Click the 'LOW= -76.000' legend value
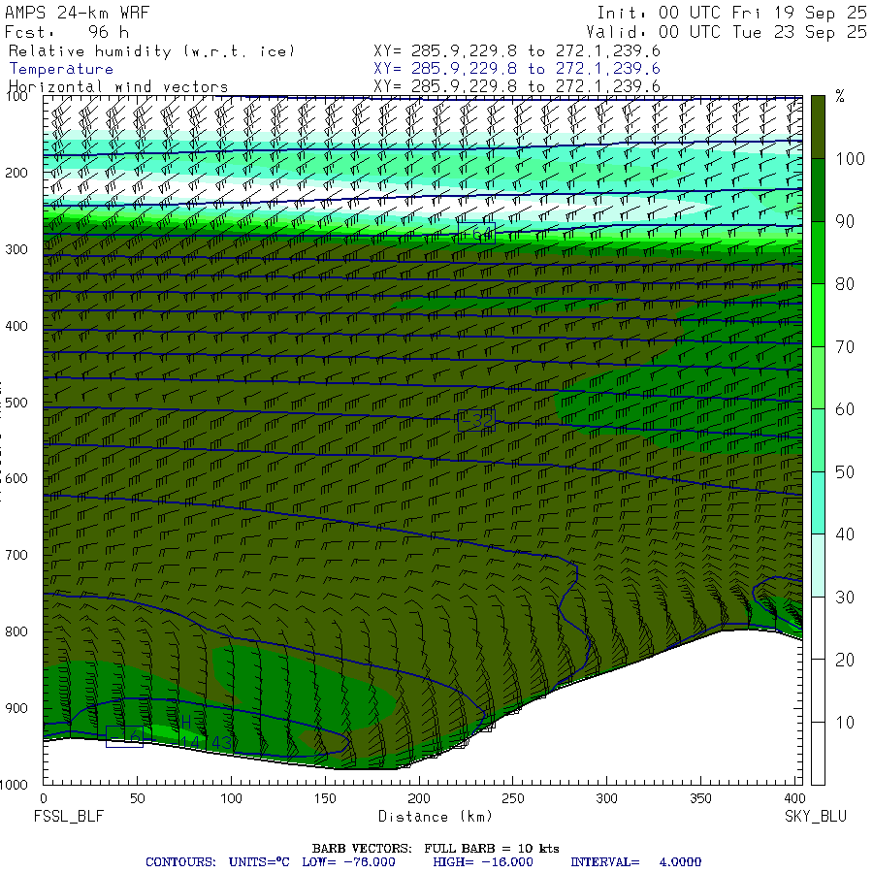This screenshot has height=873, width=873. 348,862
